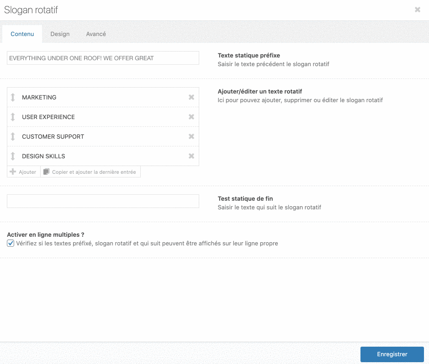Click the drag handle beside USER EXPERIENCE
The image size is (429, 364).
pyautogui.click(x=13, y=117)
